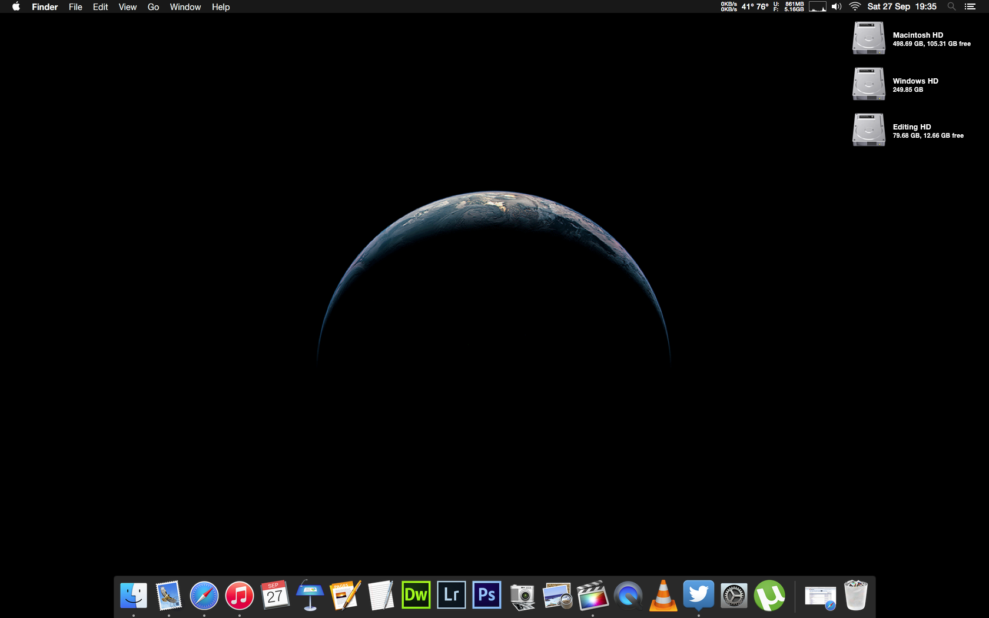989x618 pixels.
Task: Click the Sat 27 Sep 19:35 clock
Action: click(x=901, y=6)
